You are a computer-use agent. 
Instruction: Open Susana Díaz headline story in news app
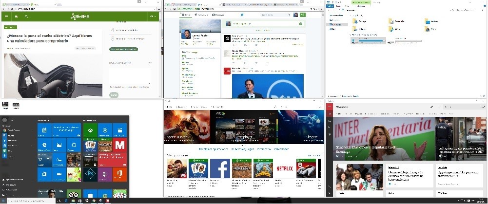click(x=384, y=139)
